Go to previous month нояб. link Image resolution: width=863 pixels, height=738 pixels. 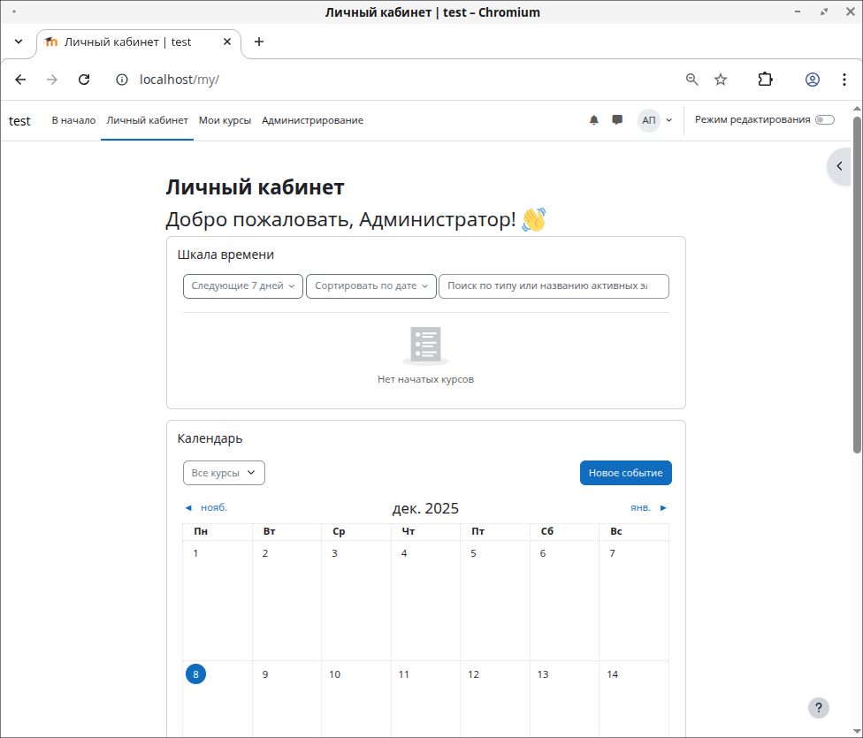206,507
